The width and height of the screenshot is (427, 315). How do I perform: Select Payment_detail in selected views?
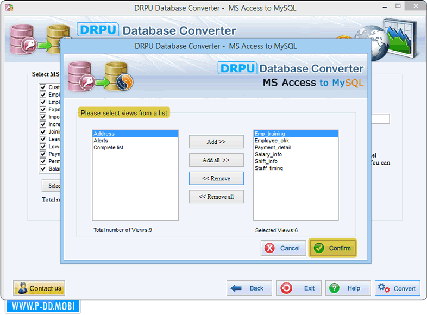click(x=296, y=147)
